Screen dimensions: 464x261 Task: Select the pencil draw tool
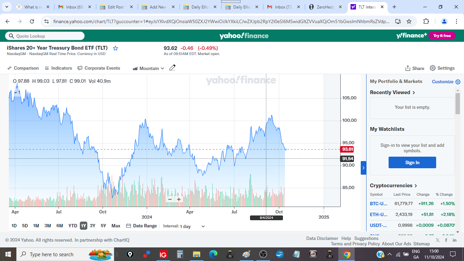[172, 68]
